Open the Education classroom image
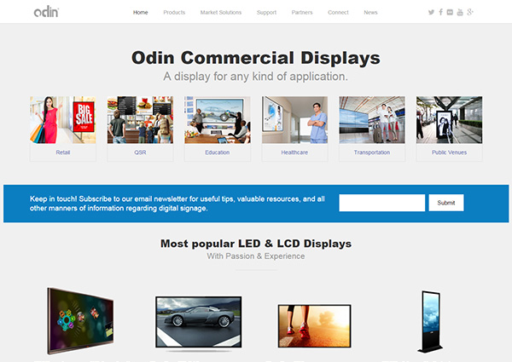This screenshot has width=512, height=362. click(x=217, y=120)
